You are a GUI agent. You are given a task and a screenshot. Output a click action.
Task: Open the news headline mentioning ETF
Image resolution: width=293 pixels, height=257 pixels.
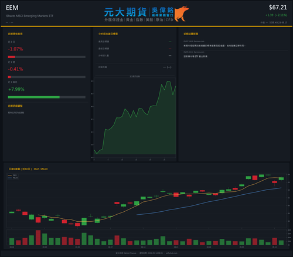coord(195,56)
